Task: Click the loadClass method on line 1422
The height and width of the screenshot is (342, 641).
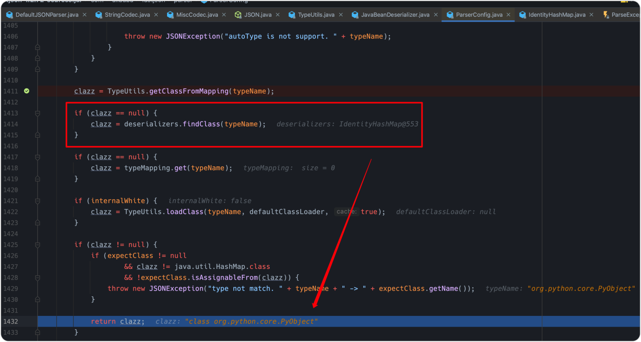Action: (x=185, y=212)
